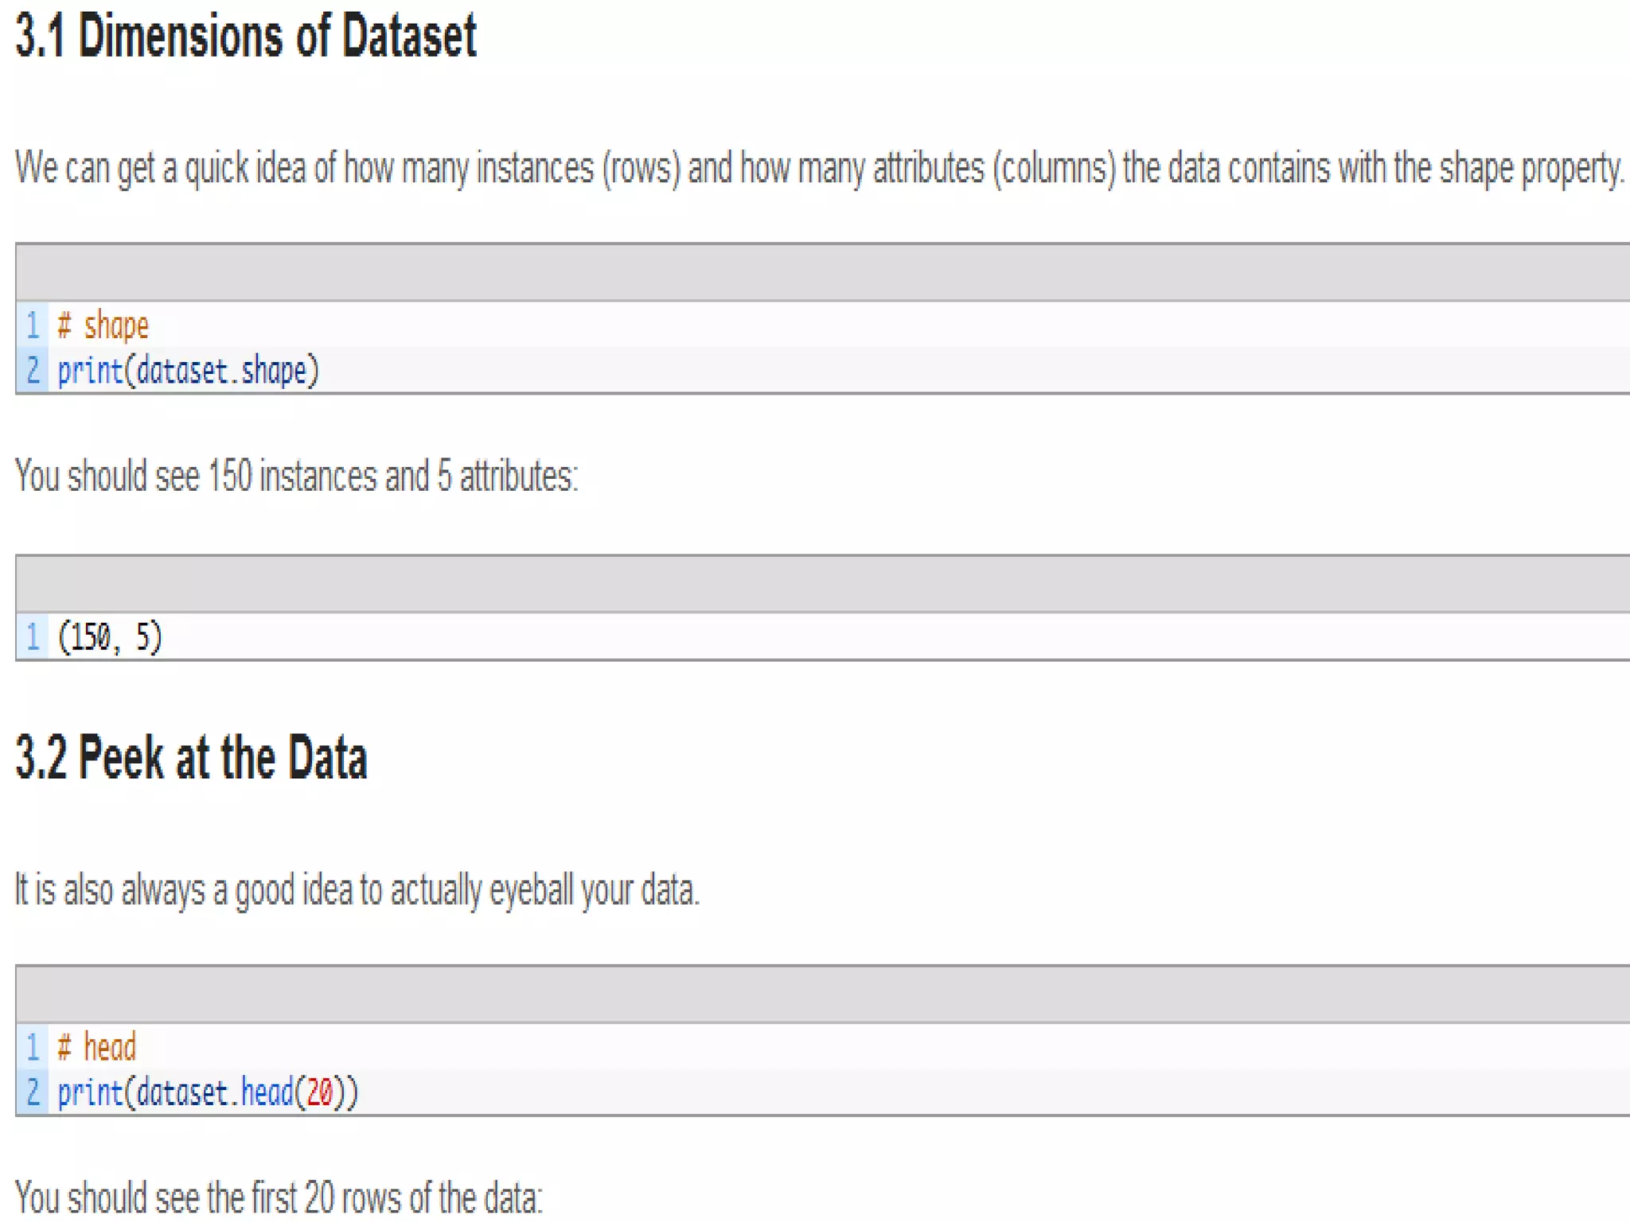Click the print(dataset.shape) code line
Screen dimensions: 1630x1222
coord(188,371)
